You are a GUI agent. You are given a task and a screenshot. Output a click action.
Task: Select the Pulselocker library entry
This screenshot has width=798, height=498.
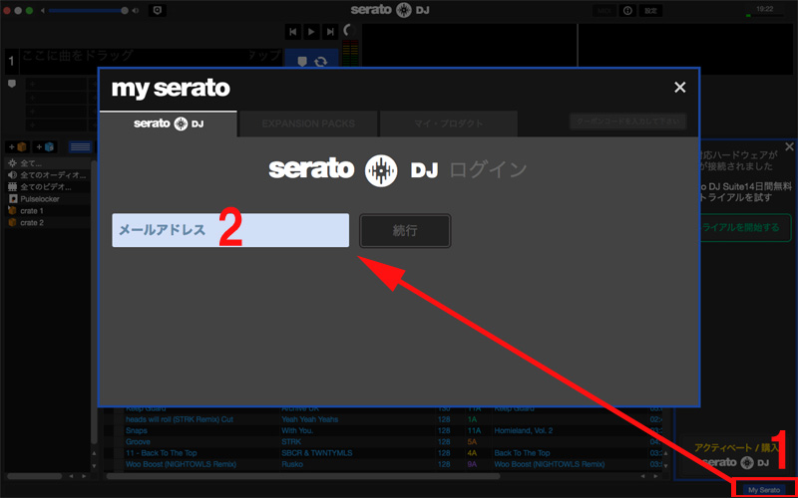pyautogui.click(x=39, y=199)
